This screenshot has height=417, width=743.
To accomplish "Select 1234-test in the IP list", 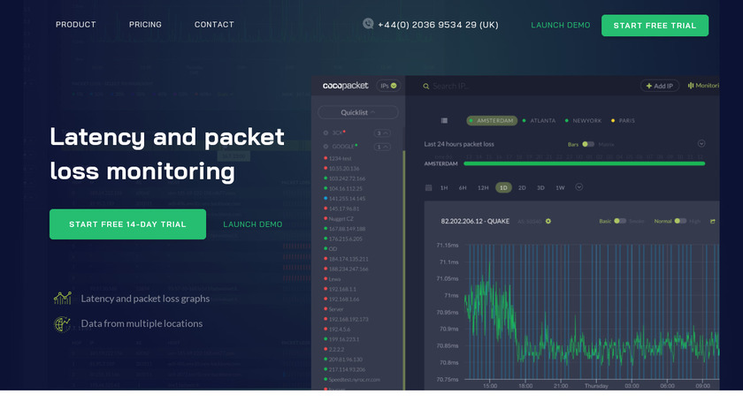I will pos(341,158).
